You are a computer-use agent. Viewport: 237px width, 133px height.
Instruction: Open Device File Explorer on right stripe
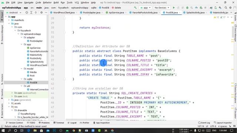236,93
